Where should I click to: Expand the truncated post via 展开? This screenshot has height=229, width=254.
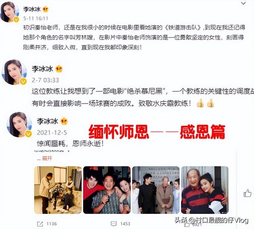coord(47,158)
